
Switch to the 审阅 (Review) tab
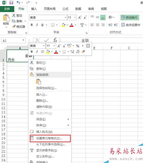(x=91, y=9)
